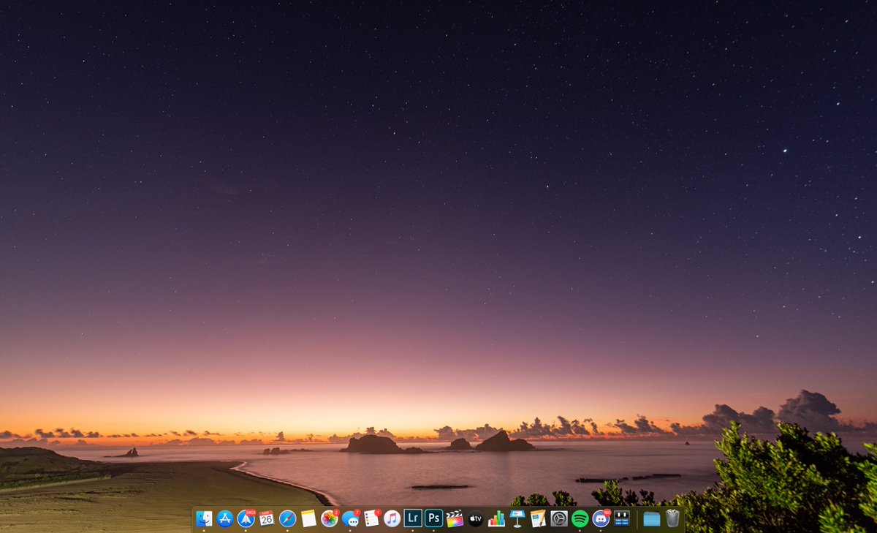The image size is (877, 533).
Task: Launch Spotify
Action: 580,518
